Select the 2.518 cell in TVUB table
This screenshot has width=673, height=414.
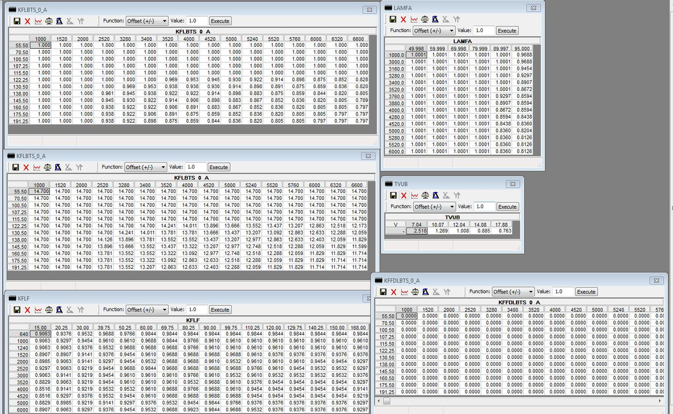417,231
